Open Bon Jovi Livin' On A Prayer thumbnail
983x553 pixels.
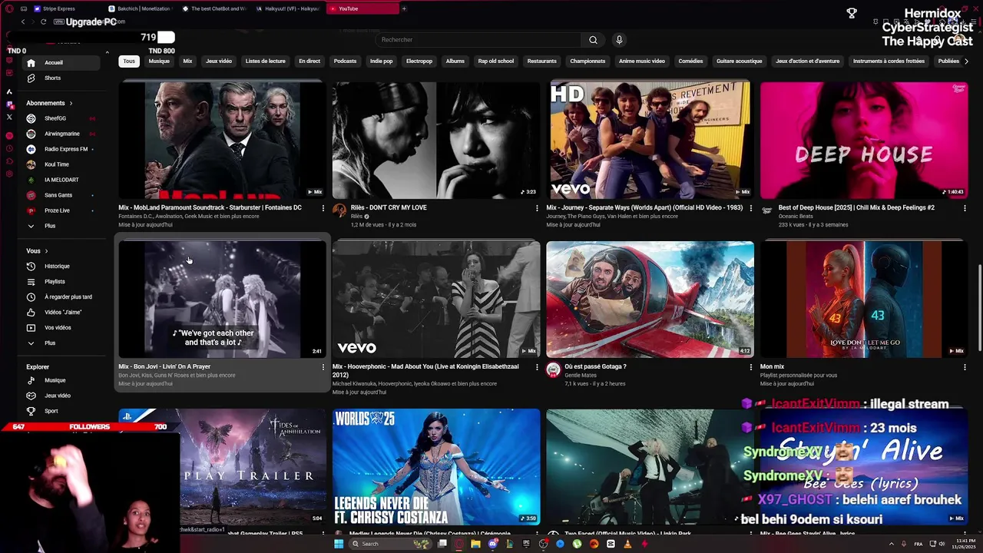point(223,300)
